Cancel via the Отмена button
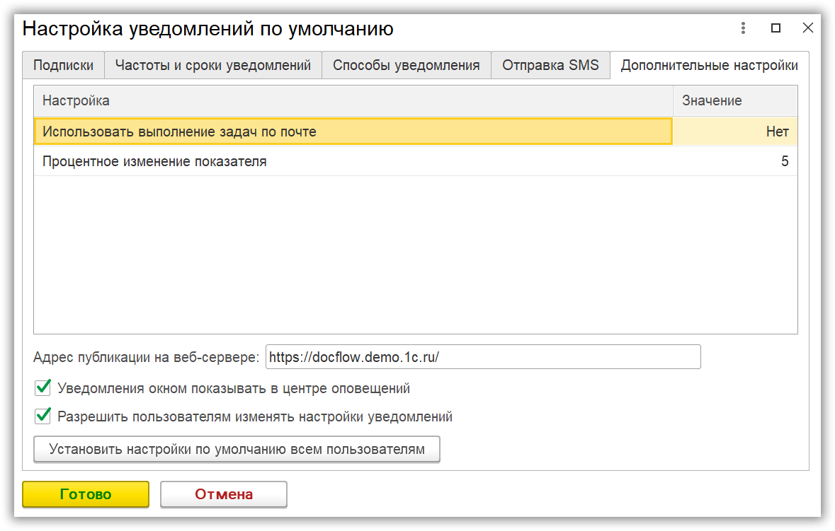The image size is (835, 531). click(x=223, y=494)
